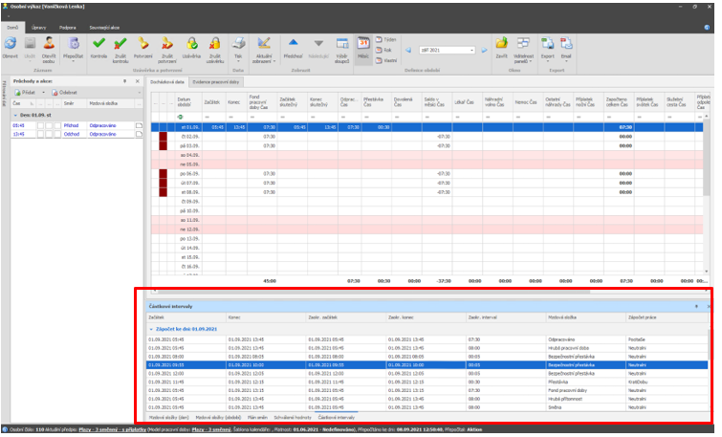Open the Úpravy ribbon tab
Image resolution: width=722 pixels, height=437 pixels.
38,28
